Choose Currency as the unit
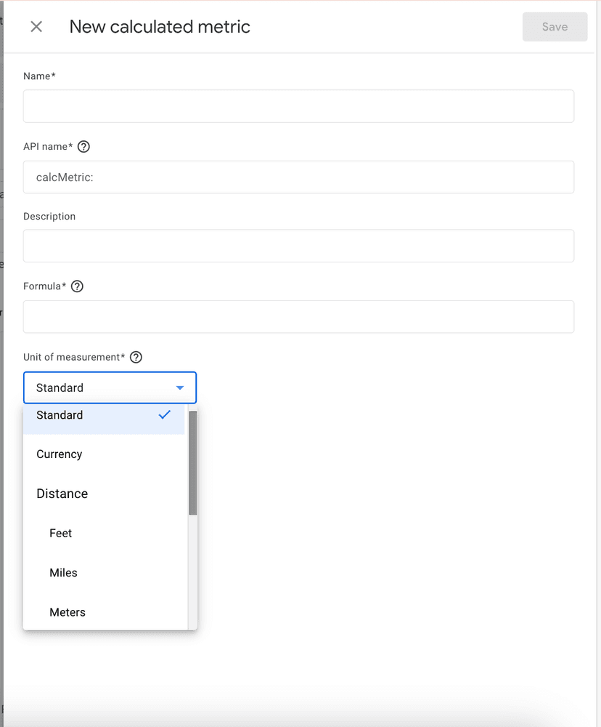This screenshot has height=727, width=601. 59,454
